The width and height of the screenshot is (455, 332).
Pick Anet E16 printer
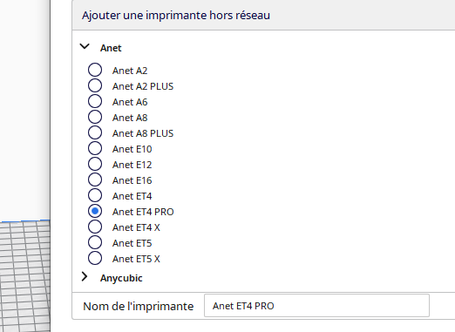point(95,180)
